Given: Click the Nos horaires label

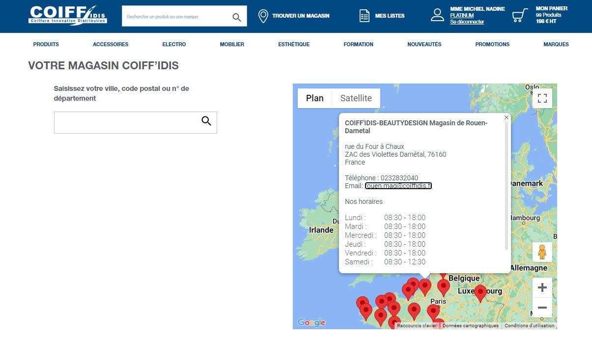Looking at the screenshot, I should pyautogui.click(x=364, y=201).
